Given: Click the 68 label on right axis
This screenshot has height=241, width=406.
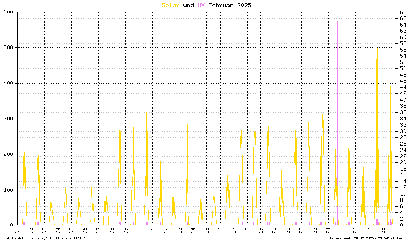Looking at the screenshot, I should tap(402, 12).
